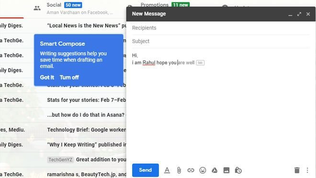316x178 pixels.
Task: Click the Recipients field
Action: (x=221, y=28)
